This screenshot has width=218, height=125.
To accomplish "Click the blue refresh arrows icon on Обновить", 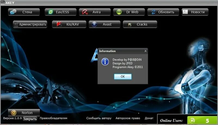I will click(153, 12).
